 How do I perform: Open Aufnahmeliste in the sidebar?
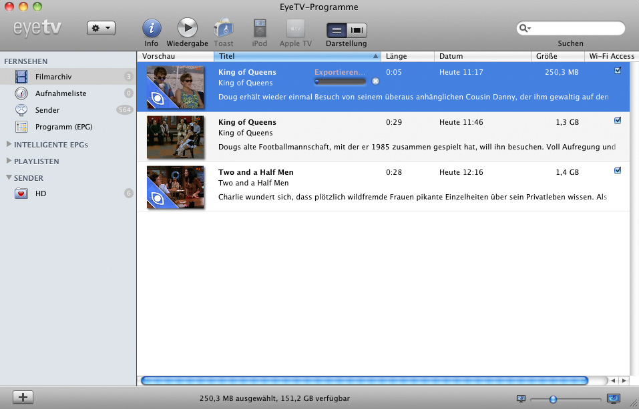click(x=61, y=93)
